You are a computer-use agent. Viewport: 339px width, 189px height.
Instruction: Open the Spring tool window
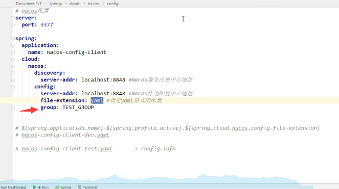[x=63, y=187]
